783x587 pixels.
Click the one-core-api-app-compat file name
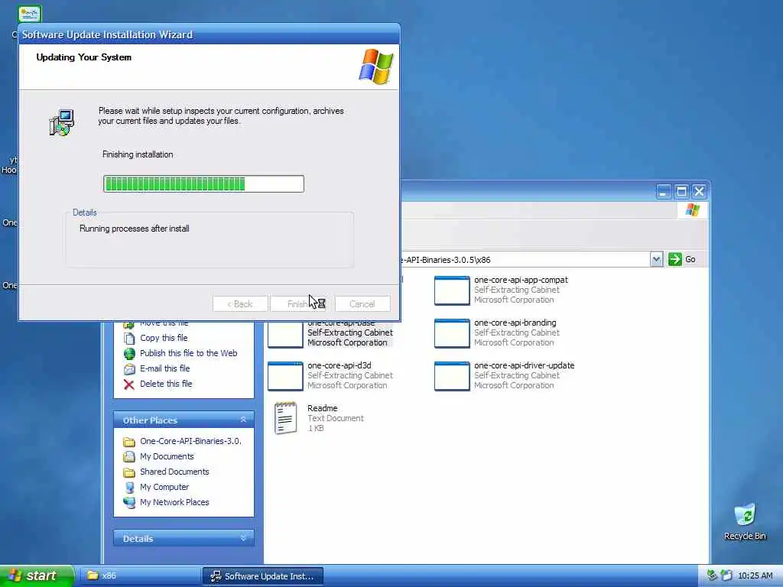pyautogui.click(x=521, y=280)
